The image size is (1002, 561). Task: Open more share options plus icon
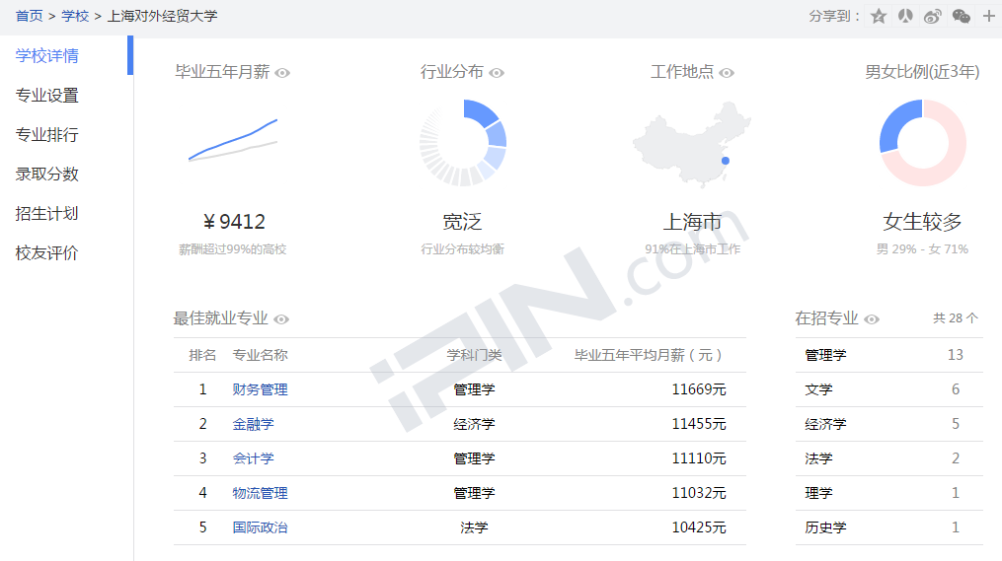988,16
